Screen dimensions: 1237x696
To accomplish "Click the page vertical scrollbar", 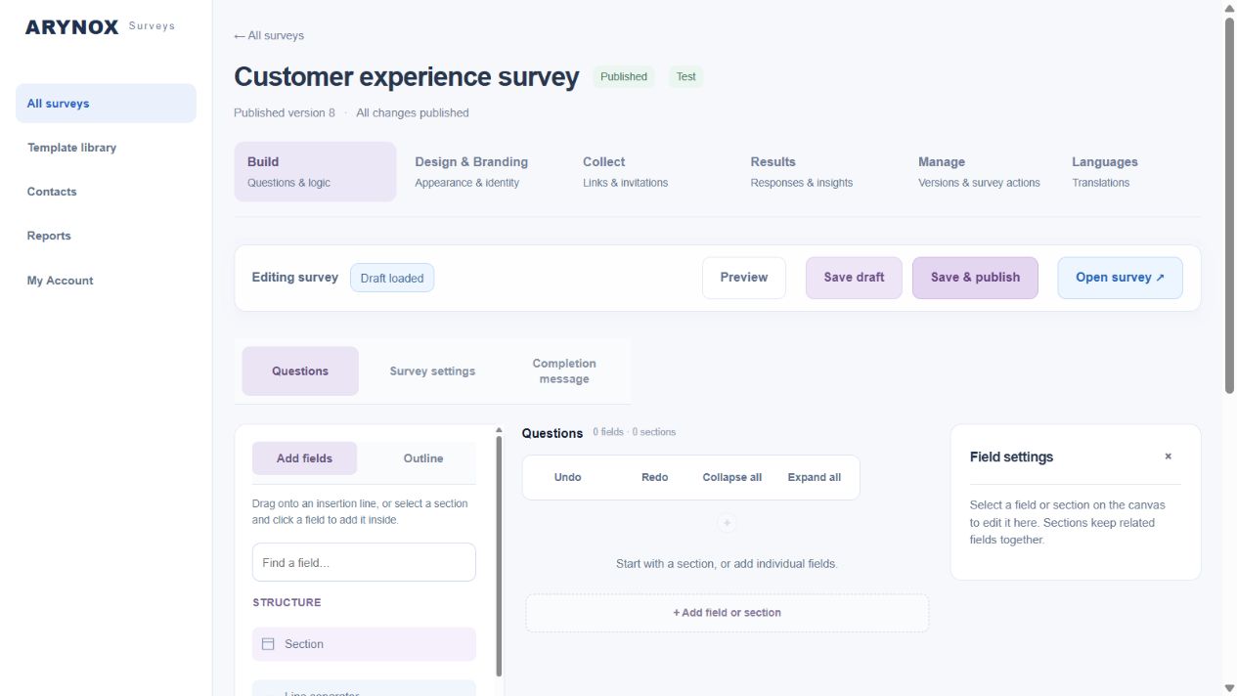I will coord(1229,205).
